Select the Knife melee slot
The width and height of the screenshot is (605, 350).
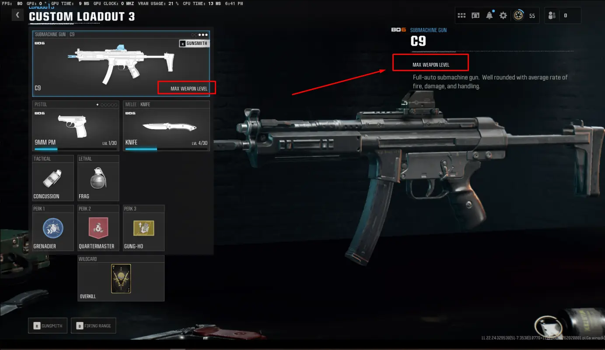[166, 126]
